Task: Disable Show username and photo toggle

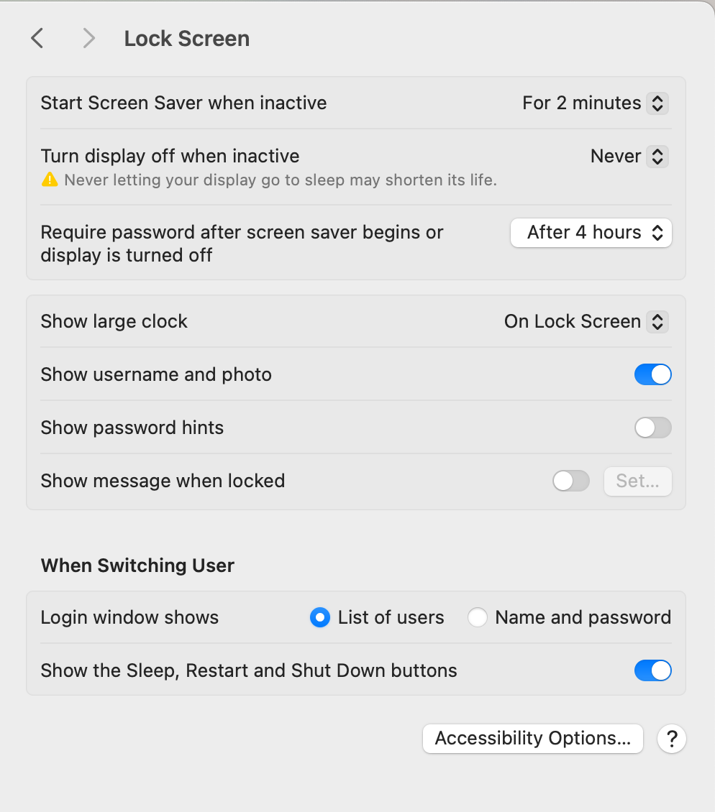Action: click(653, 374)
